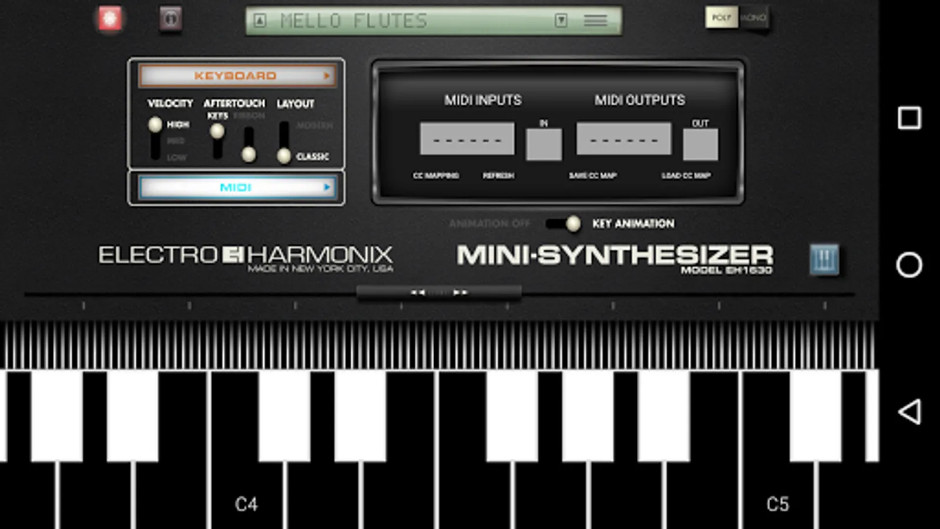Shift keyboard range right with forward arrows
This screenshot has height=529, width=940.
point(460,292)
